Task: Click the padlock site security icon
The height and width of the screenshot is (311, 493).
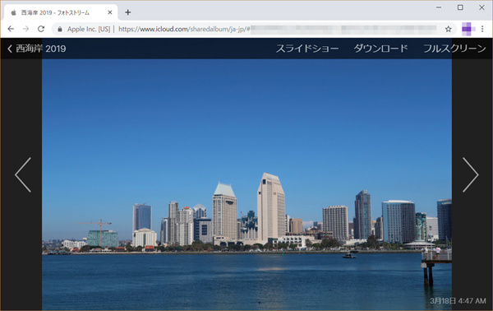Action: pos(60,30)
